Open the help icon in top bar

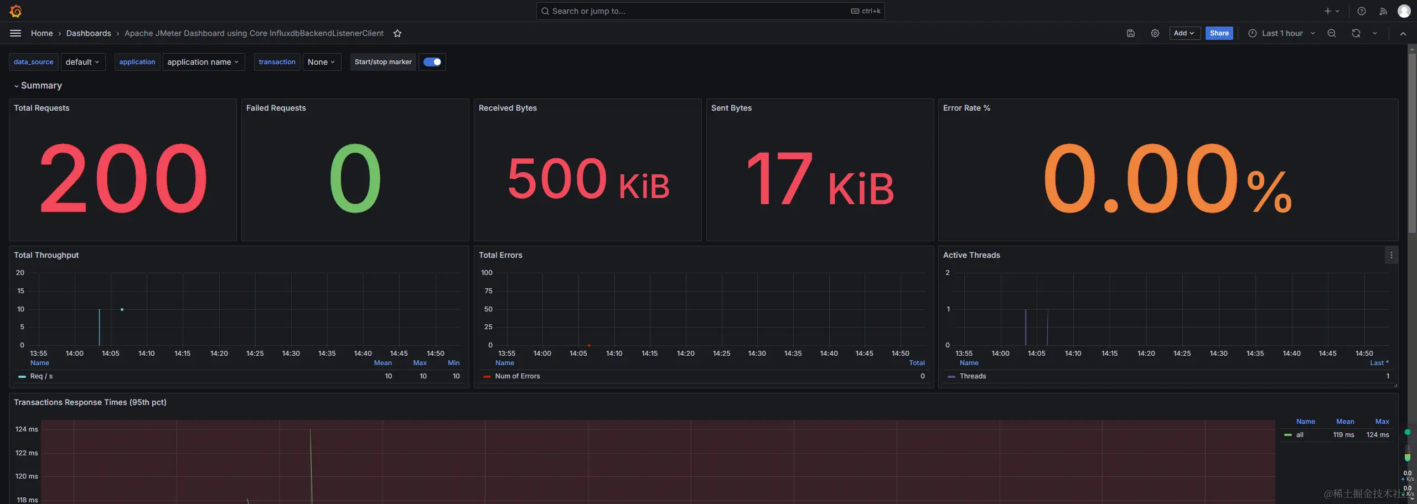[x=1361, y=11]
